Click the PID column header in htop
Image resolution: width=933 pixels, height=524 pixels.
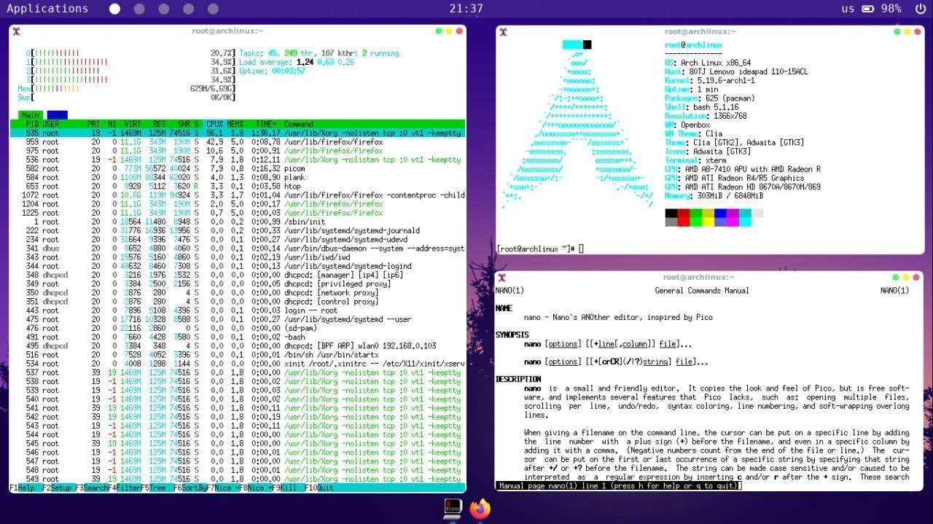pyautogui.click(x=31, y=124)
